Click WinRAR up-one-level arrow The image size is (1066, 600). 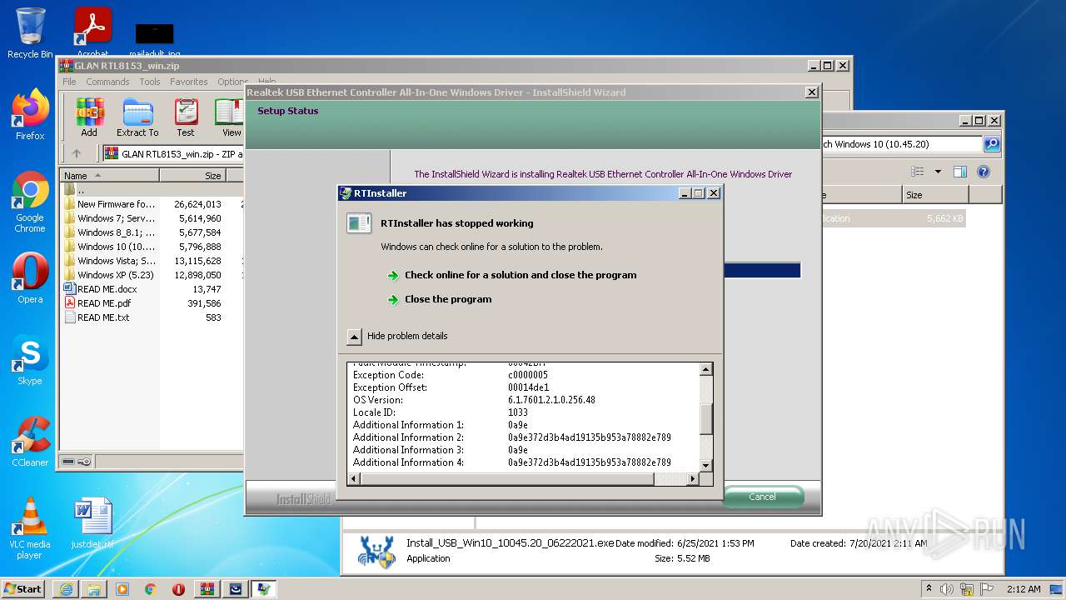click(77, 153)
